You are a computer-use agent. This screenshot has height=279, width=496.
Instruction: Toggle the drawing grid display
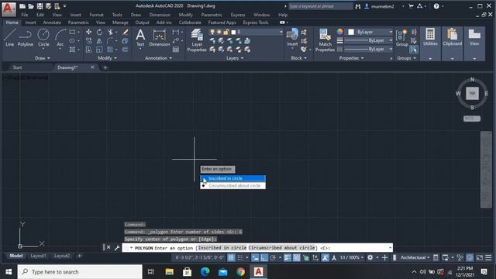231,257
